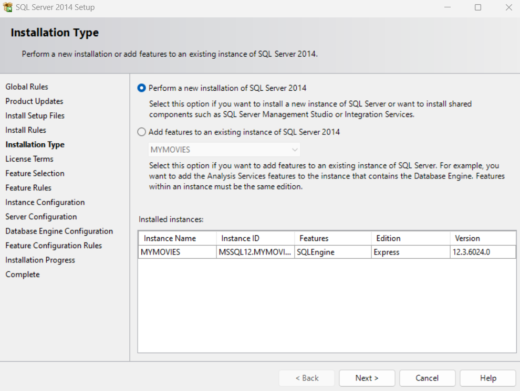Go to Global Rules step
Image resolution: width=520 pixels, height=391 pixels.
pyautogui.click(x=27, y=87)
